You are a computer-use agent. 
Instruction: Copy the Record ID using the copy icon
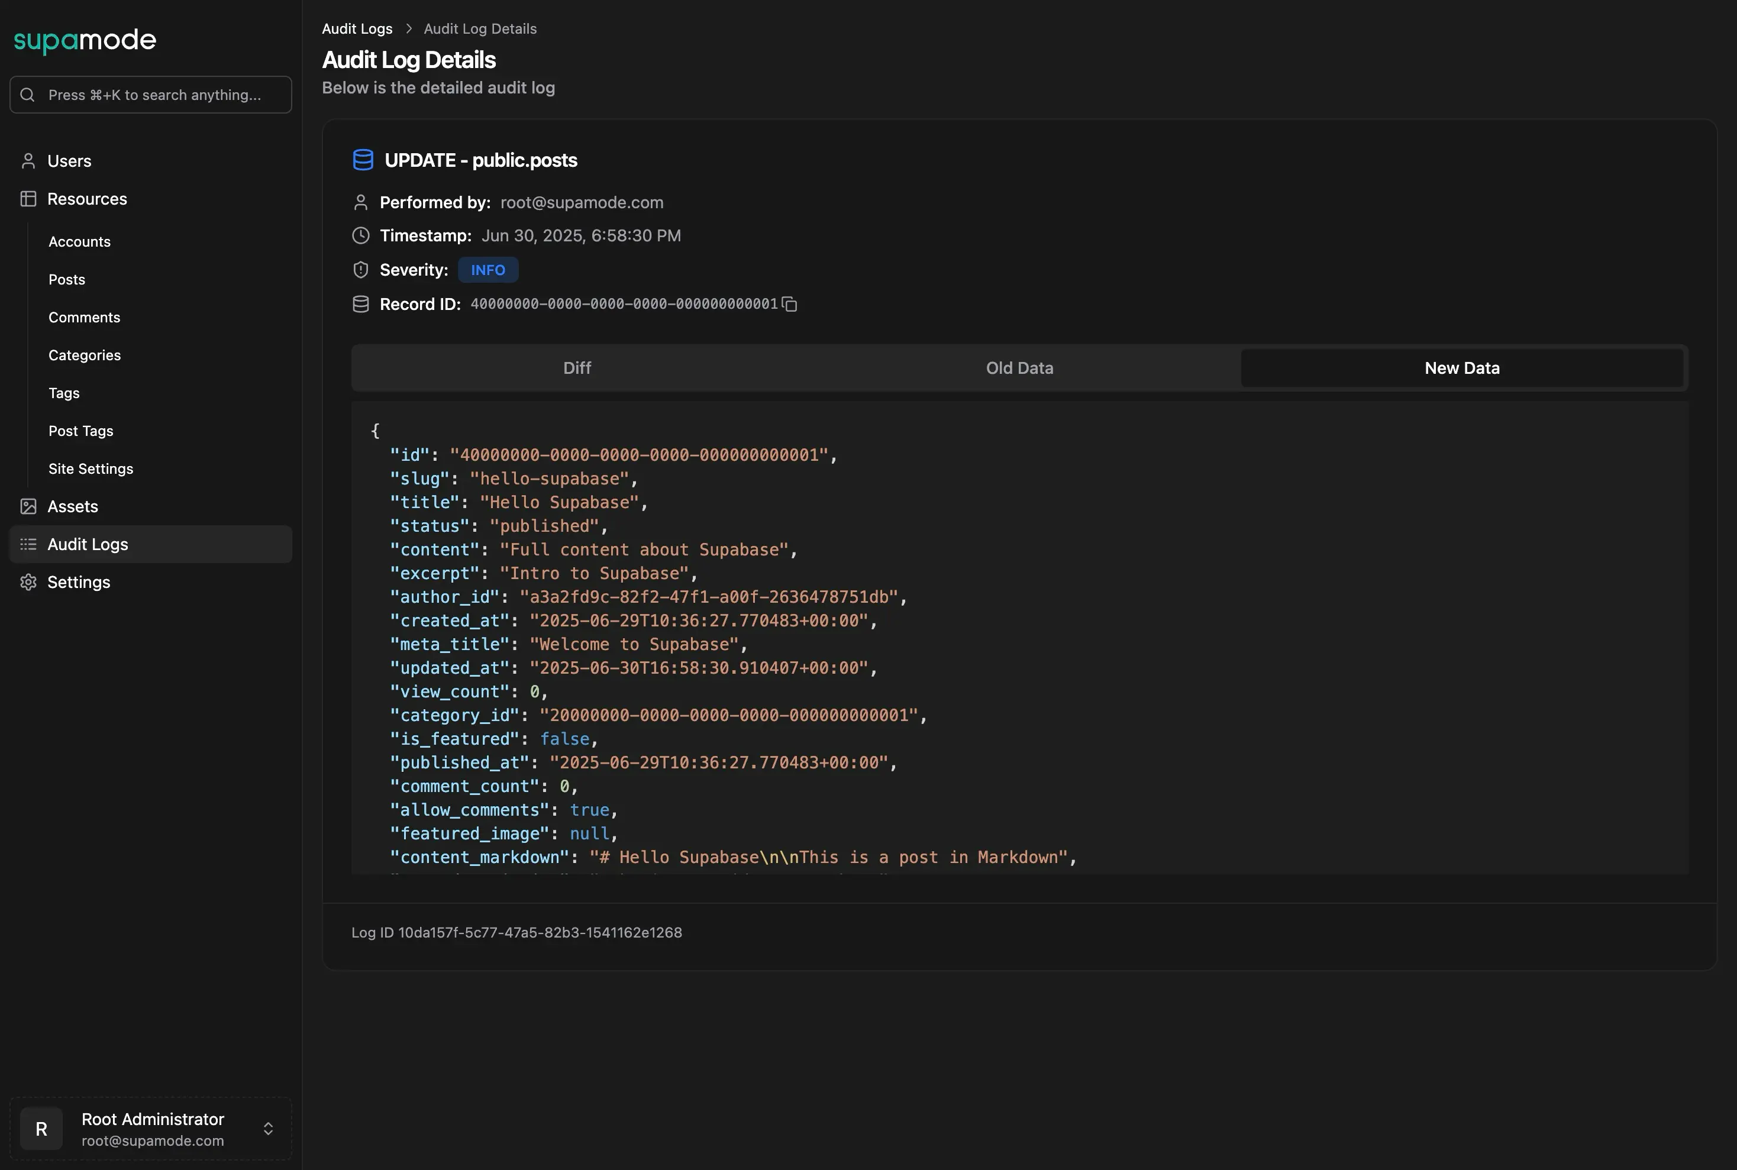(x=789, y=303)
